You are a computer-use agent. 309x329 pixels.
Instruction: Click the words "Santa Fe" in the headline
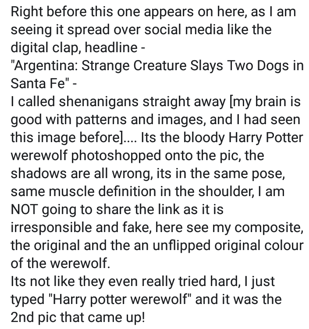[x=33, y=84]
